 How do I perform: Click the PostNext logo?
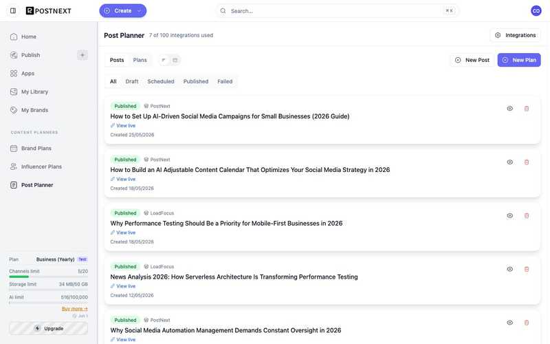[x=48, y=10]
